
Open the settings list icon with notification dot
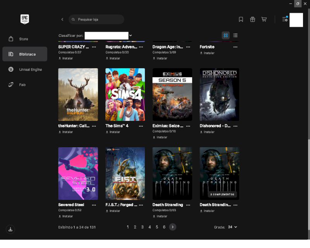(285, 19)
